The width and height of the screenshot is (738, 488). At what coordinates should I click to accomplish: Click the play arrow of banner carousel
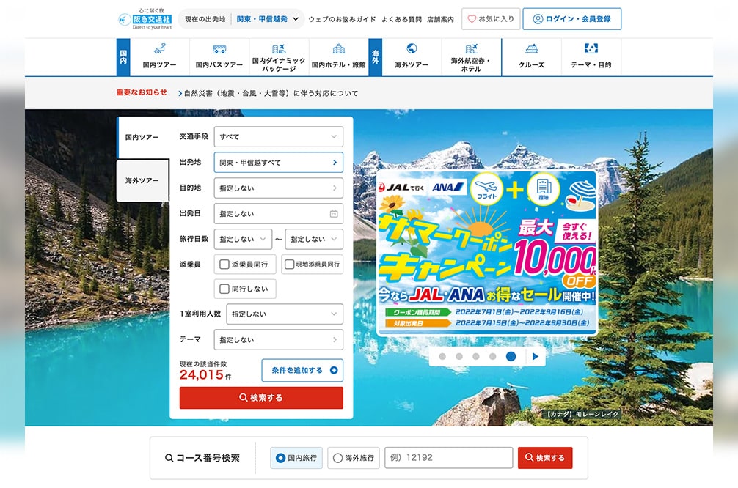pyautogui.click(x=536, y=357)
